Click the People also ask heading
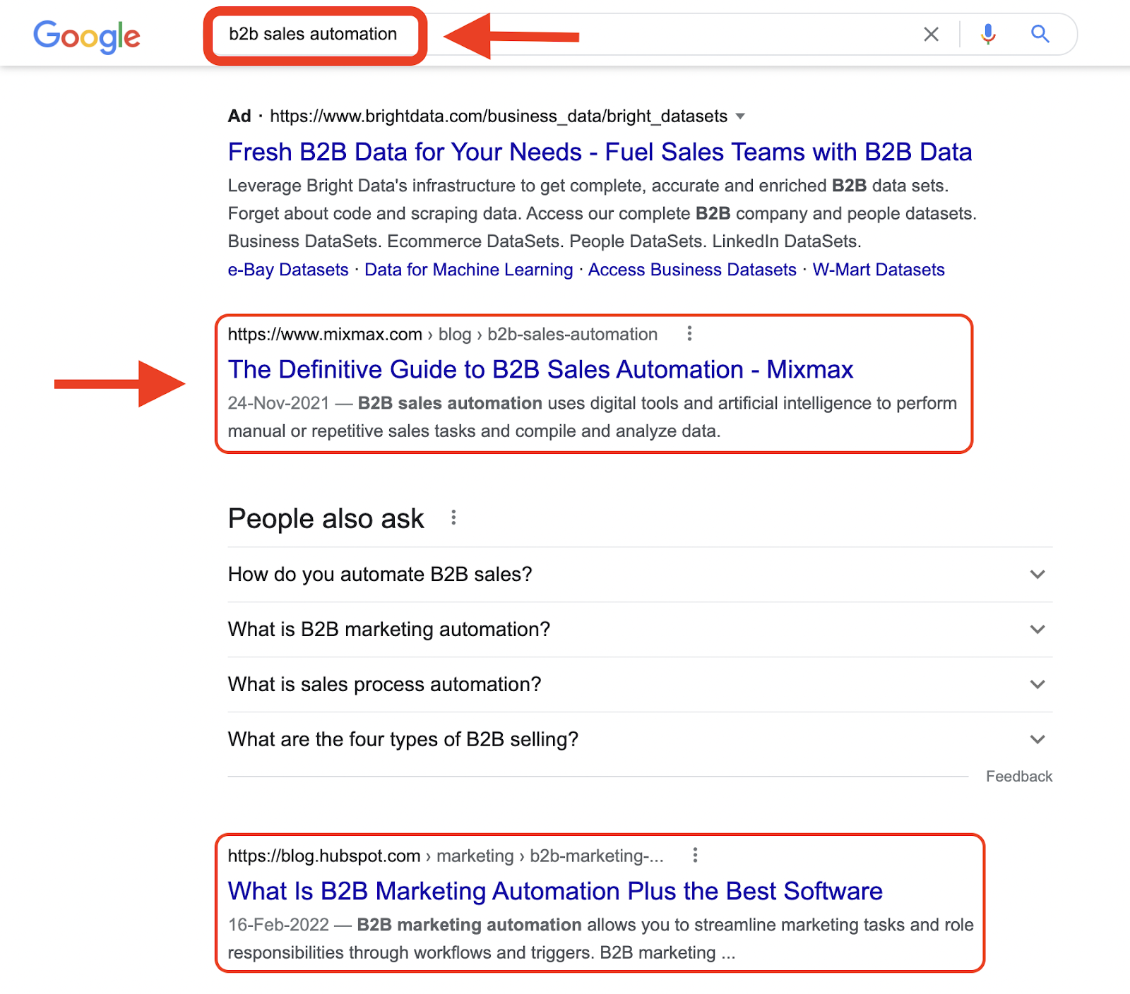Screen dimensions: 1130x994 tap(326, 519)
